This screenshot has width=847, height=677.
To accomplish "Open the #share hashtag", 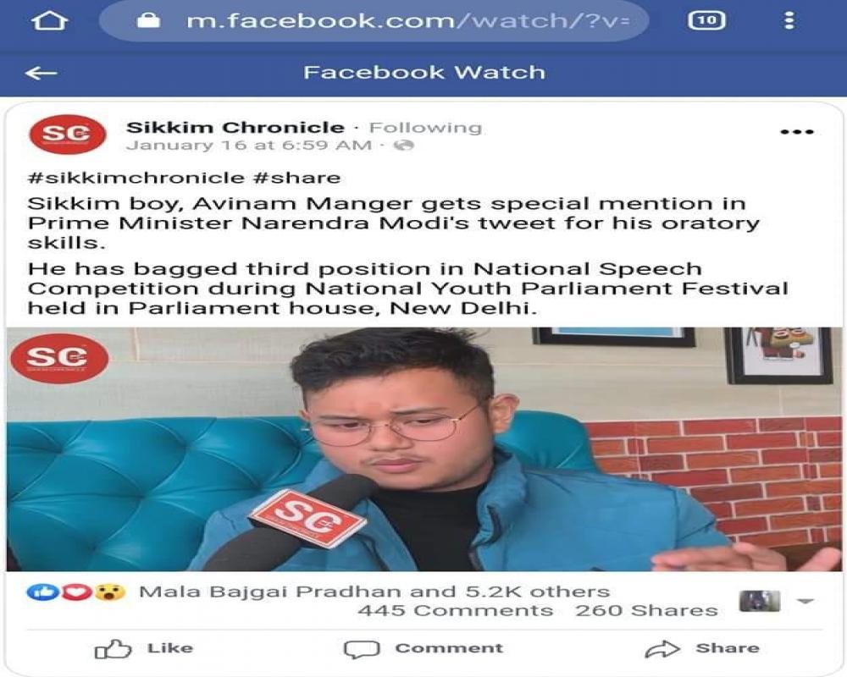I will point(296,178).
